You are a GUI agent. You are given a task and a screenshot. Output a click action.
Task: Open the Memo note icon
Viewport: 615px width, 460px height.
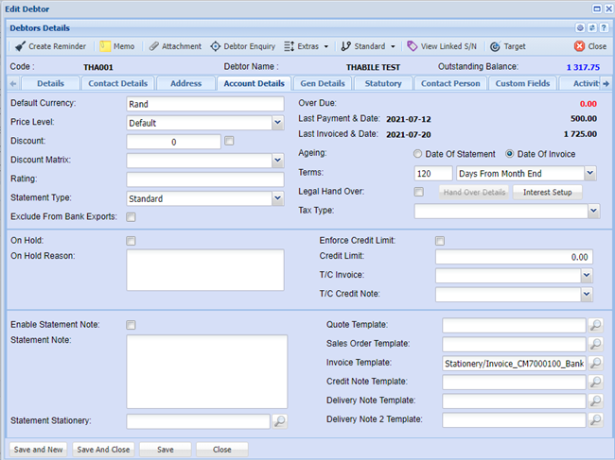[x=105, y=45]
